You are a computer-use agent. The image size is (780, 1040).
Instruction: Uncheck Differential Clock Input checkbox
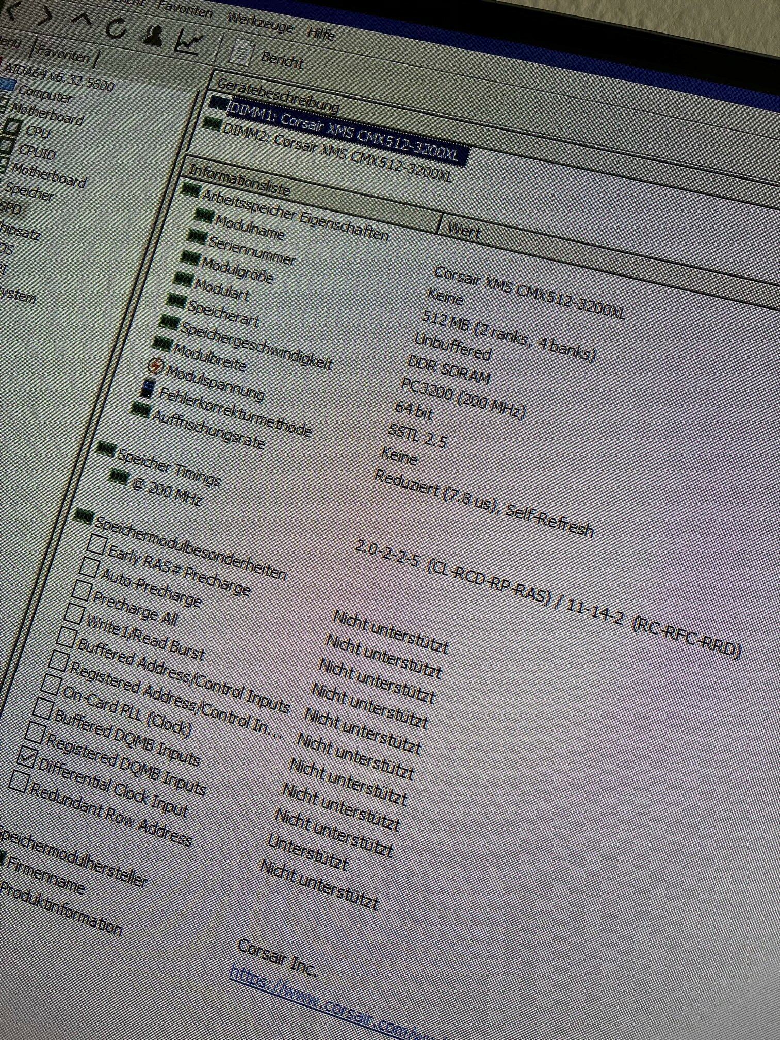coord(26,758)
